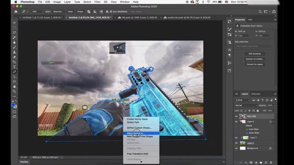Open the Path mode dropdown
The width and height of the screenshot is (294, 165).
(x=38, y=11)
